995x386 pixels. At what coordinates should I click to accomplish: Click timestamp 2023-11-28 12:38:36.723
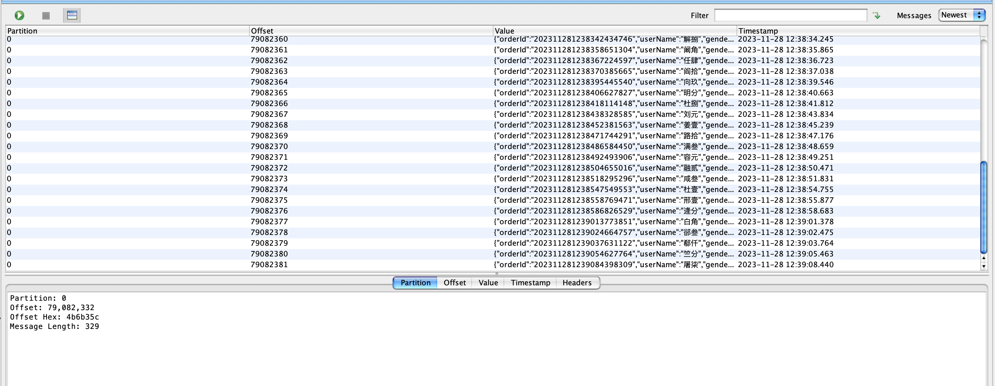(786, 61)
